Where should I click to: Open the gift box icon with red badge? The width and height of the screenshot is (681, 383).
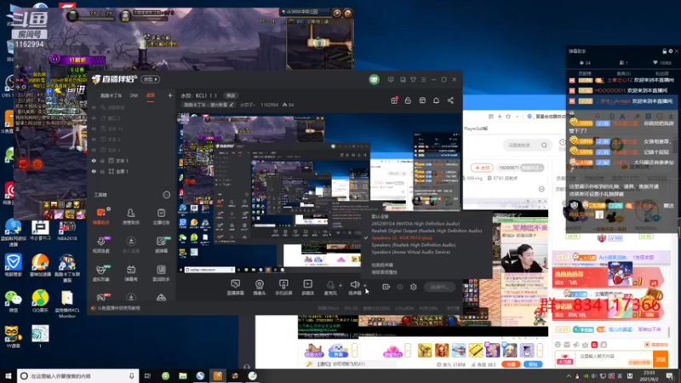pos(394,100)
